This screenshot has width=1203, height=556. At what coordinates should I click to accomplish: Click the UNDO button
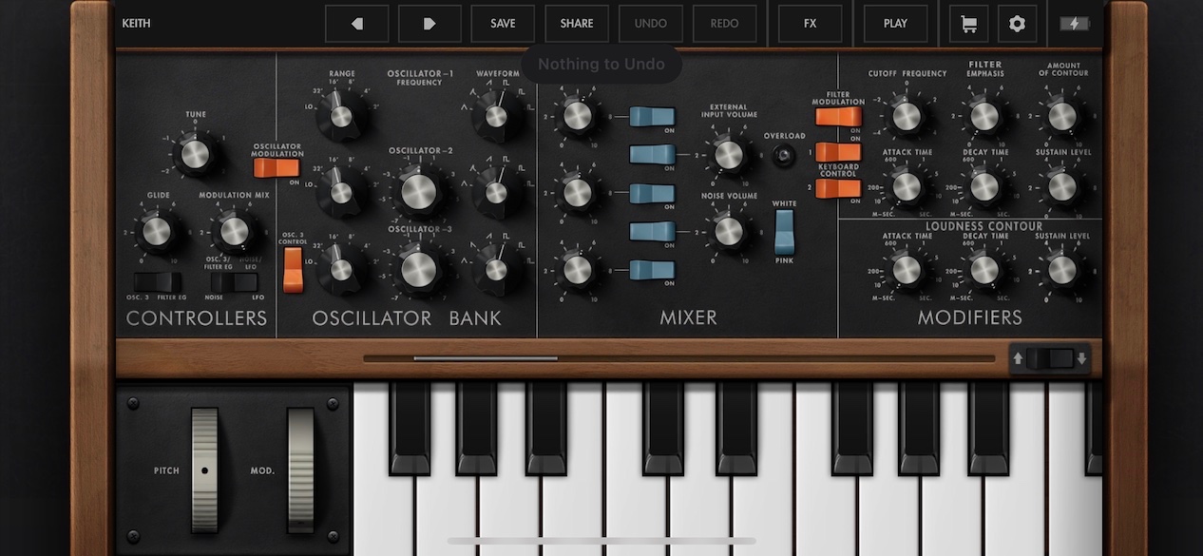651,24
